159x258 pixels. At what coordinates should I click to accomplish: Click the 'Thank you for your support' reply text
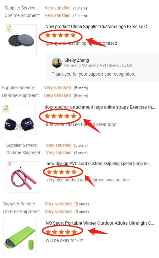pos(93,74)
